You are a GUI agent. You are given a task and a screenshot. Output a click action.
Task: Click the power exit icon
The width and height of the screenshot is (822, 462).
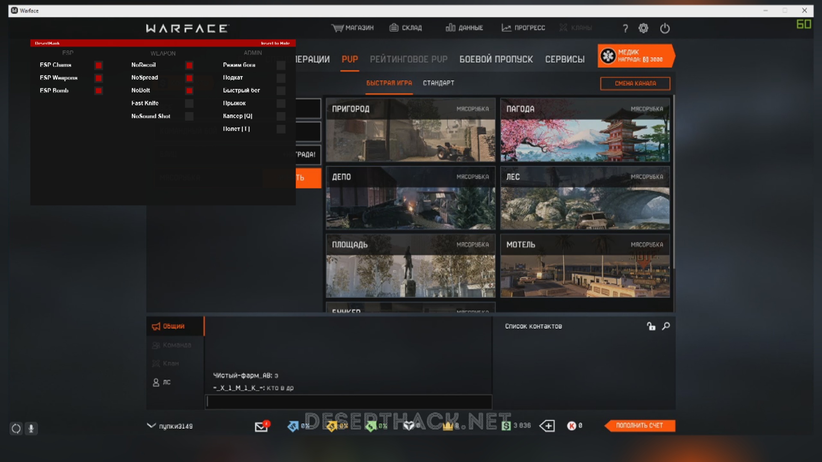pos(664,28)
